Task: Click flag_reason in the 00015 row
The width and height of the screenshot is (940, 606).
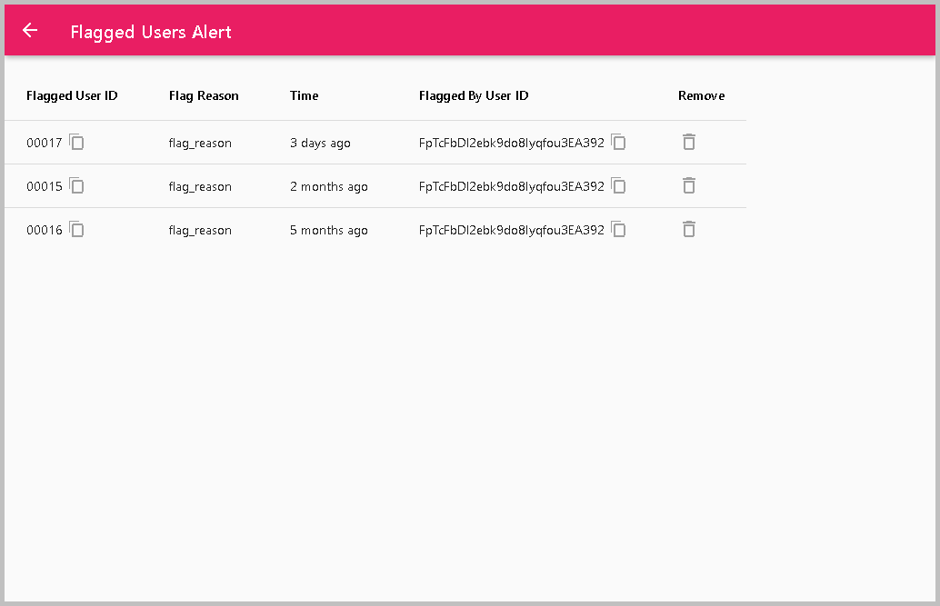Action: (200, 187)
